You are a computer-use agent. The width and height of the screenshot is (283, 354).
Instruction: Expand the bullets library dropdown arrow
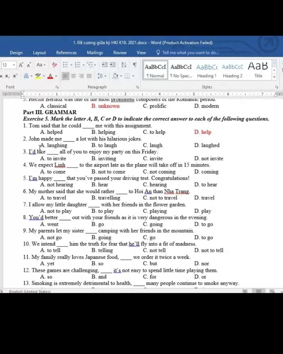[71, 65]
